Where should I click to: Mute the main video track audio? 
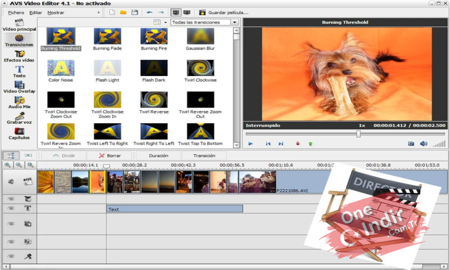(11, 181)
